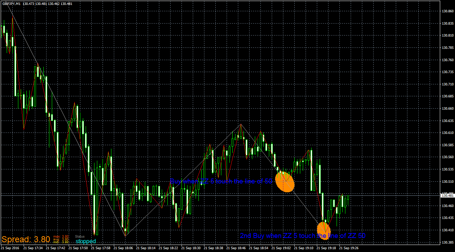Click the '21 Sep 18:30' time label
Image resolution: width=455 pixels, height=252 pixels.
pos(191,248)
